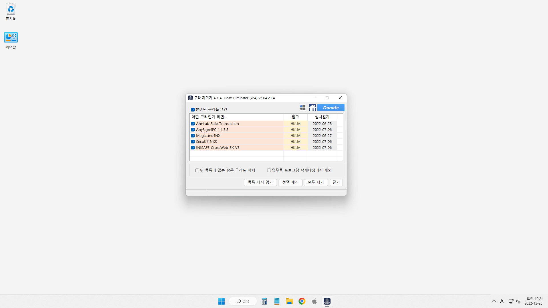Click install date 2022-07-06 for SecuKit NXS
The width and height of the screenshot is (548, 308).
click(x=322, y=142)
